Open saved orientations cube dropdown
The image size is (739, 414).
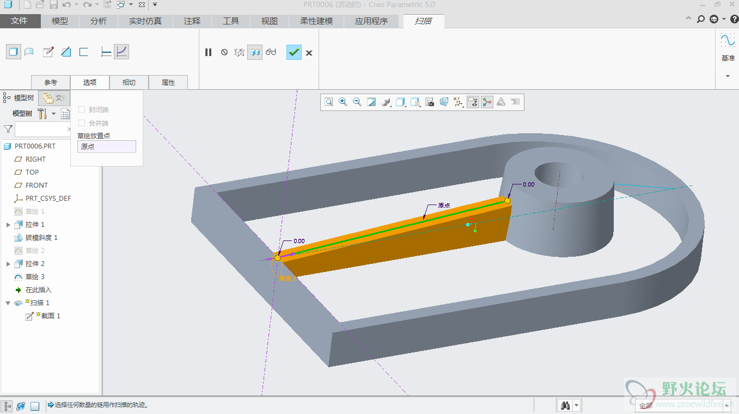(401, 102)
